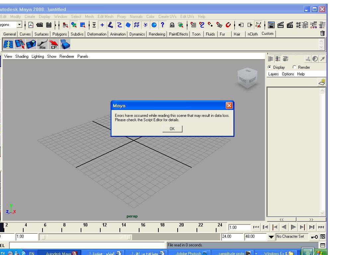This screenshot has width=340, height=255.
Task: Choose Select by object type icon
Action: click(x=74, y=25)
